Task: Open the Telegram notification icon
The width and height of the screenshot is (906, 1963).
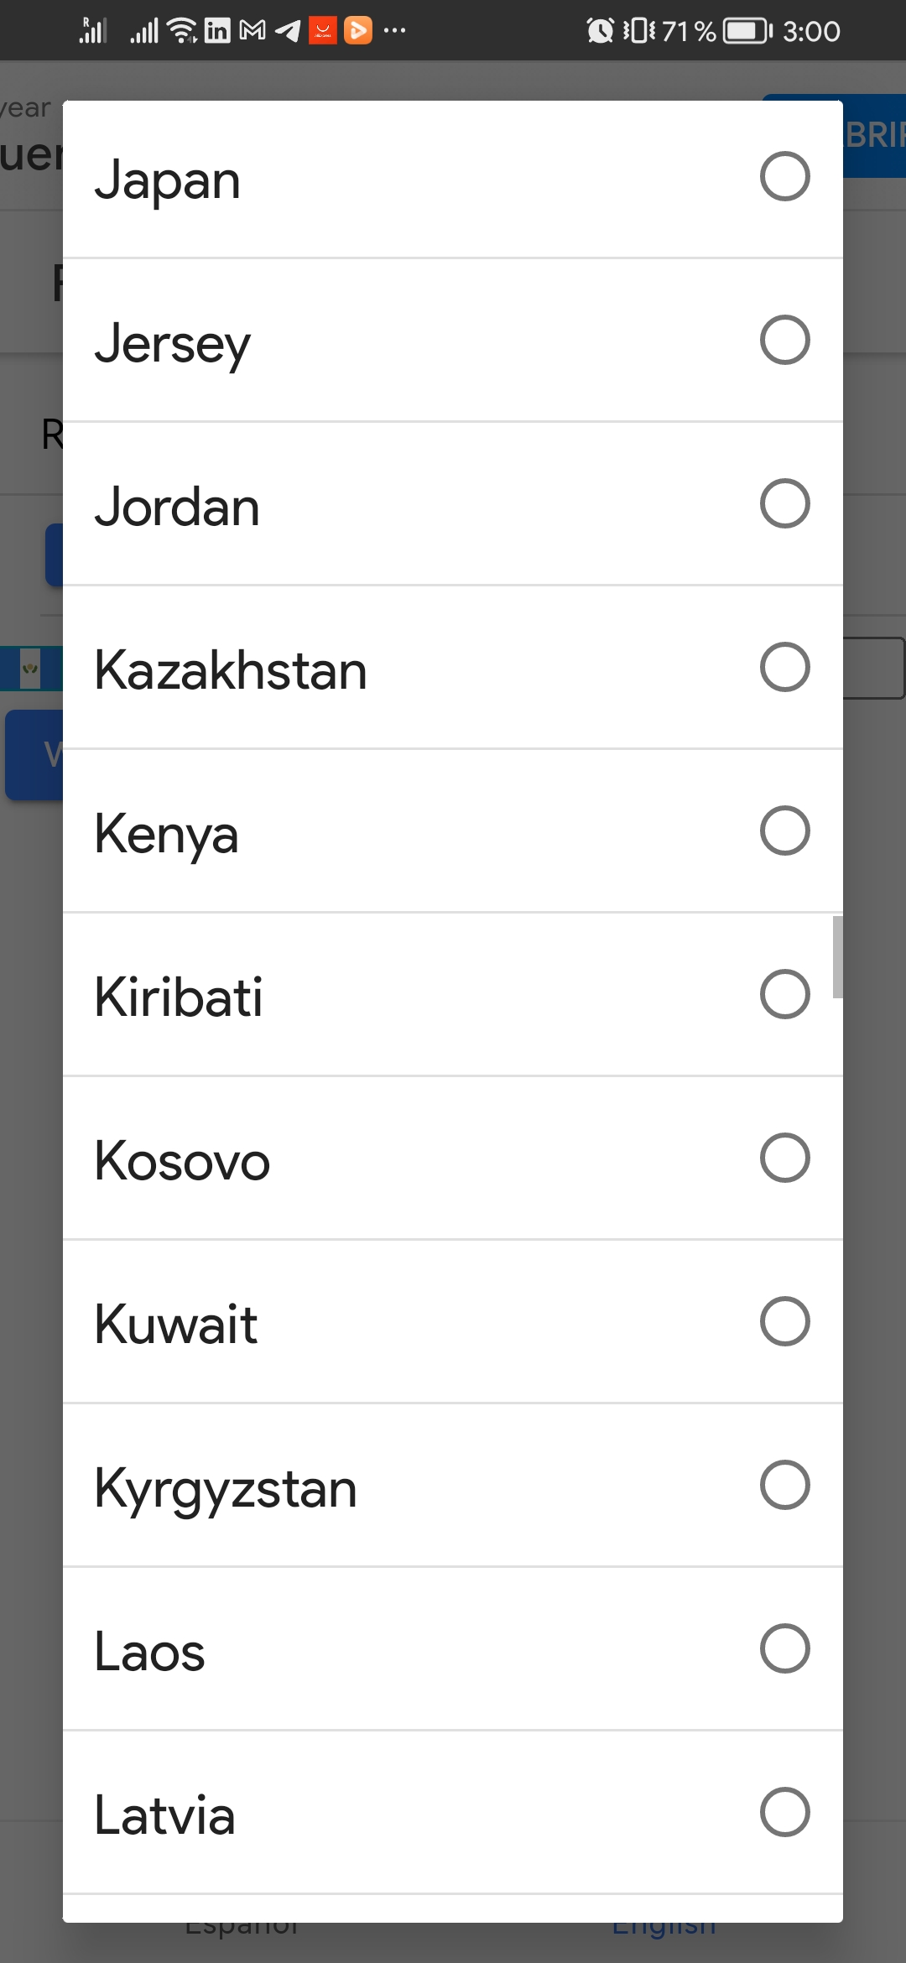Action: pos(288,31)
